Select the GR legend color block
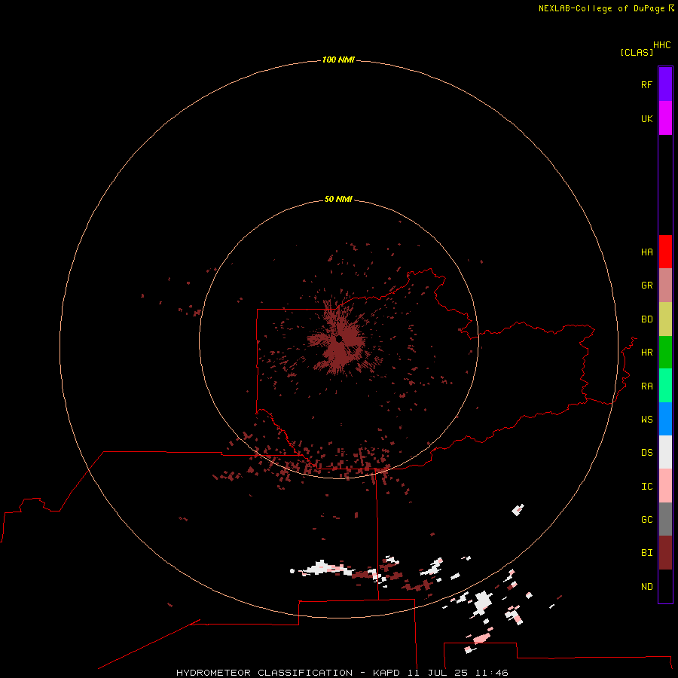The image size is (678, 678). [665, 286]
